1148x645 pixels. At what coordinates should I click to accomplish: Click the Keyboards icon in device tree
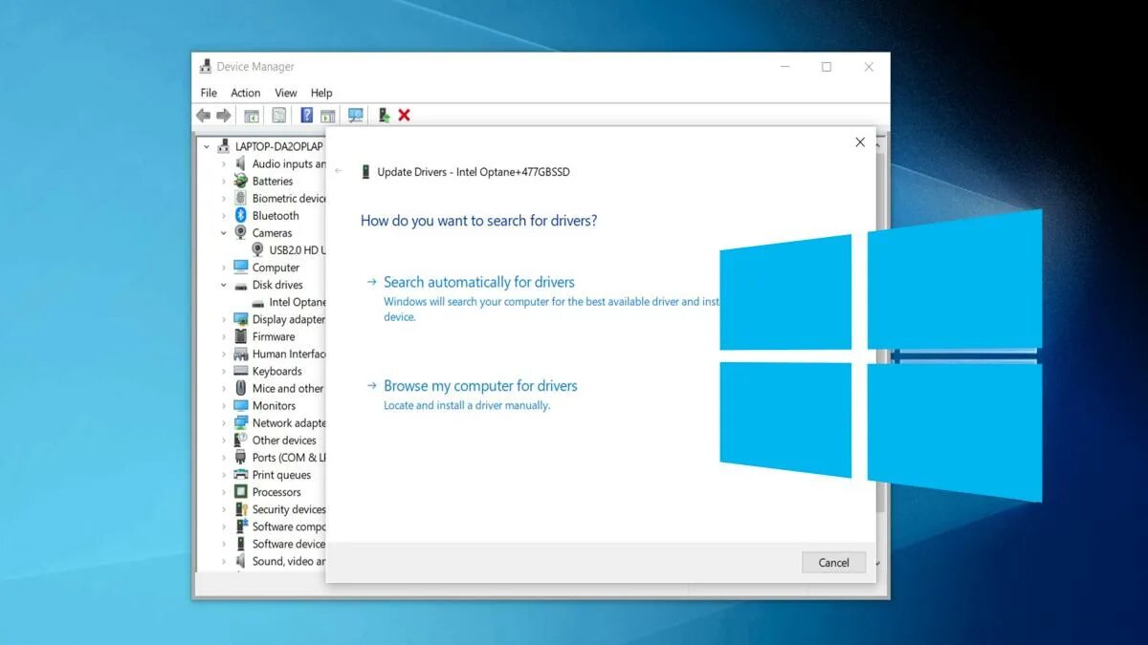(x=240, y=371)
